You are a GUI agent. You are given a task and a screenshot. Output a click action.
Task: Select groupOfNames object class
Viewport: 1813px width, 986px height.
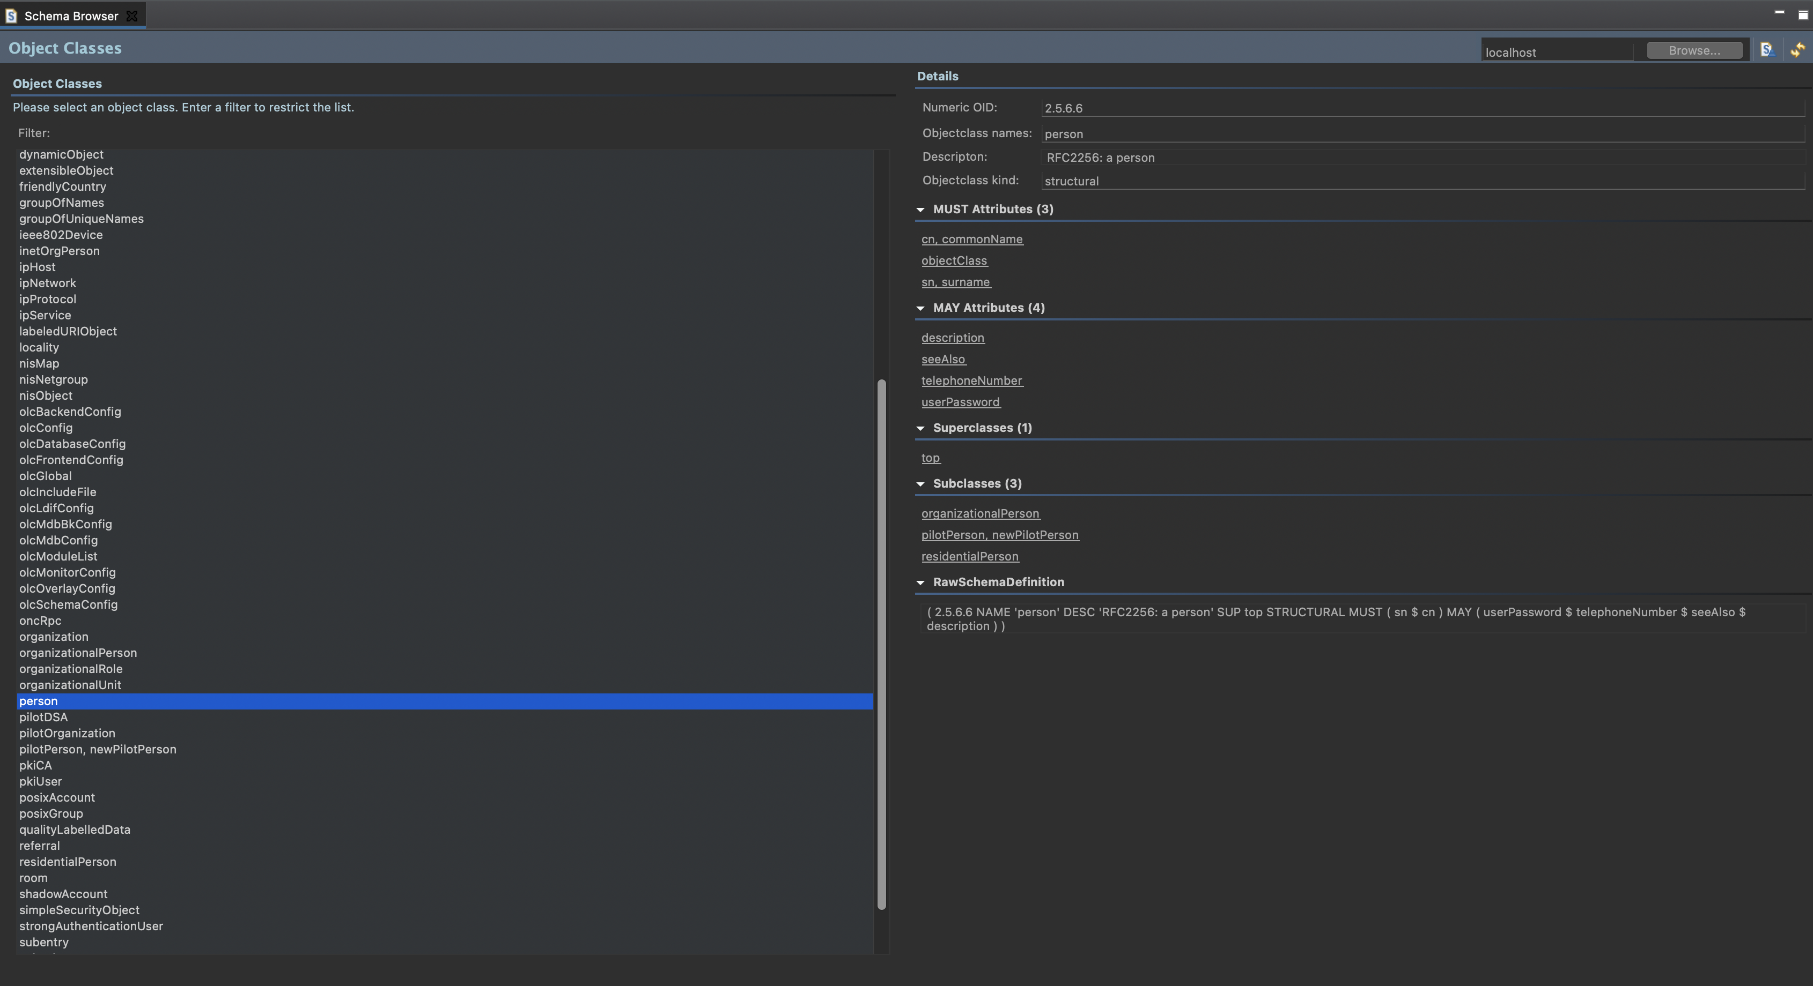(x=445, y=203)
